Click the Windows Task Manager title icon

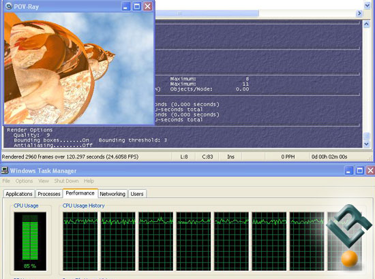tap(5, 170)
